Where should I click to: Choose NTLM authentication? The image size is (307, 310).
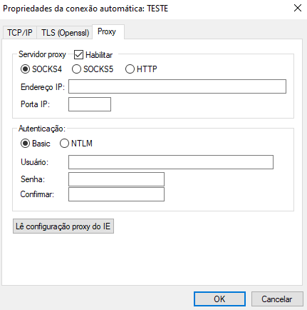tap(76, 144)
